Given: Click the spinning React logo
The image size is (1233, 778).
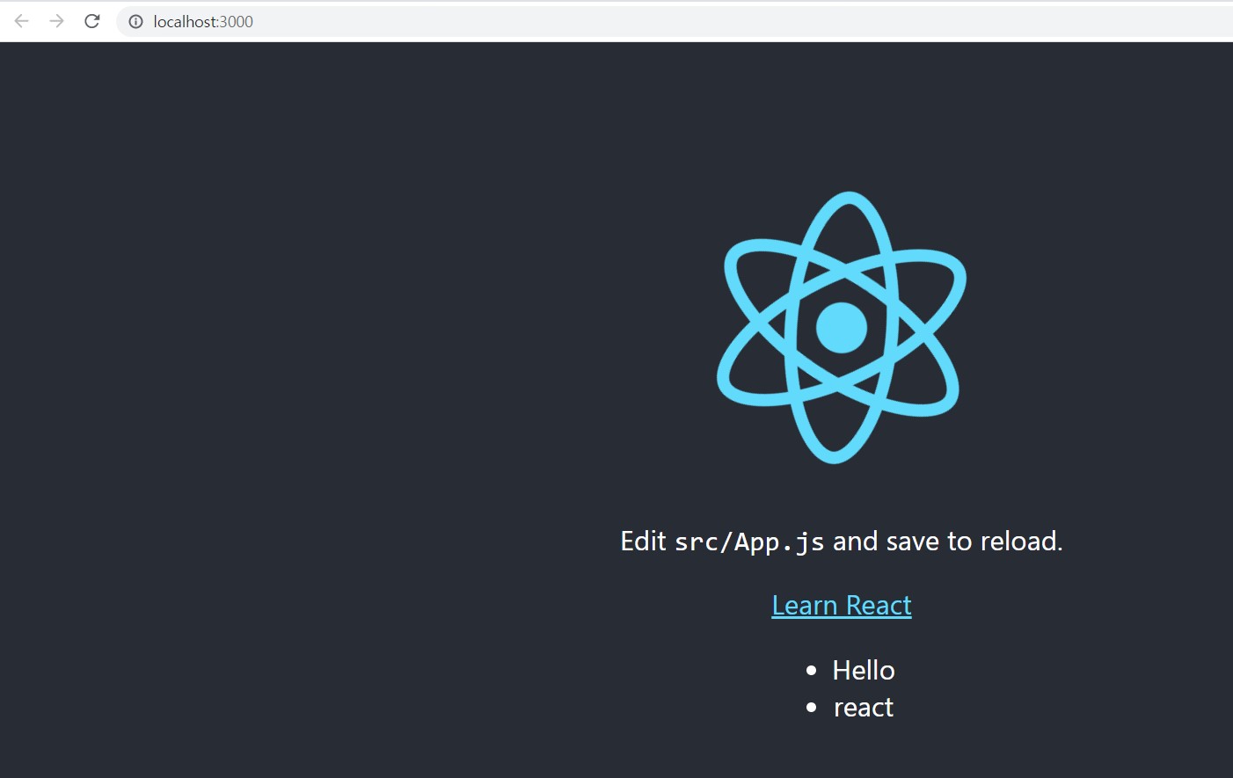Looking at the screenshot, I should tap(842, 327).
